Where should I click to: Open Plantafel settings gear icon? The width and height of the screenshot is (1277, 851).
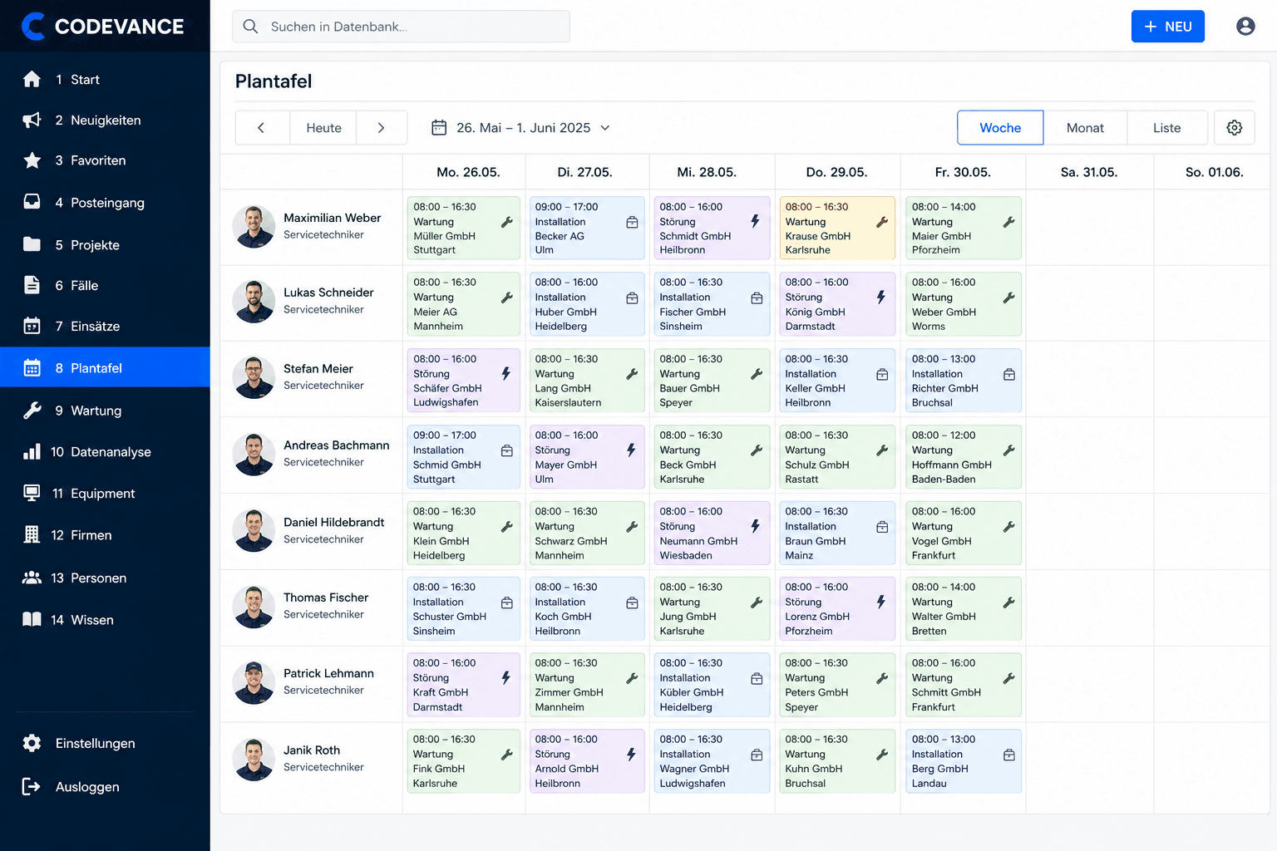pyautogui.click(x=1234, y=128)
